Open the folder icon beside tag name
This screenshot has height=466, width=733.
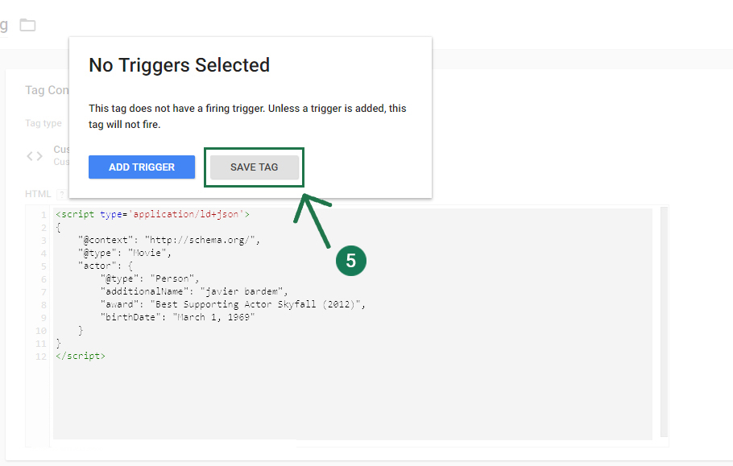point(28,25)
